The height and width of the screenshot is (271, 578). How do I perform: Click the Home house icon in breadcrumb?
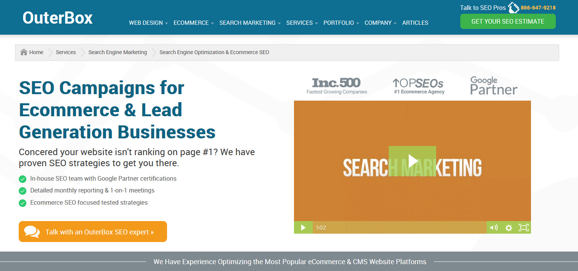click(x=24, y=52)
